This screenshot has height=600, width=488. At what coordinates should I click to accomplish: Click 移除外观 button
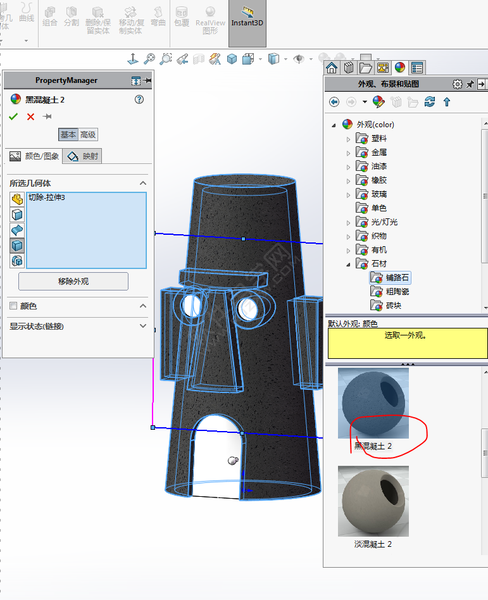click(x=73, y=281)
